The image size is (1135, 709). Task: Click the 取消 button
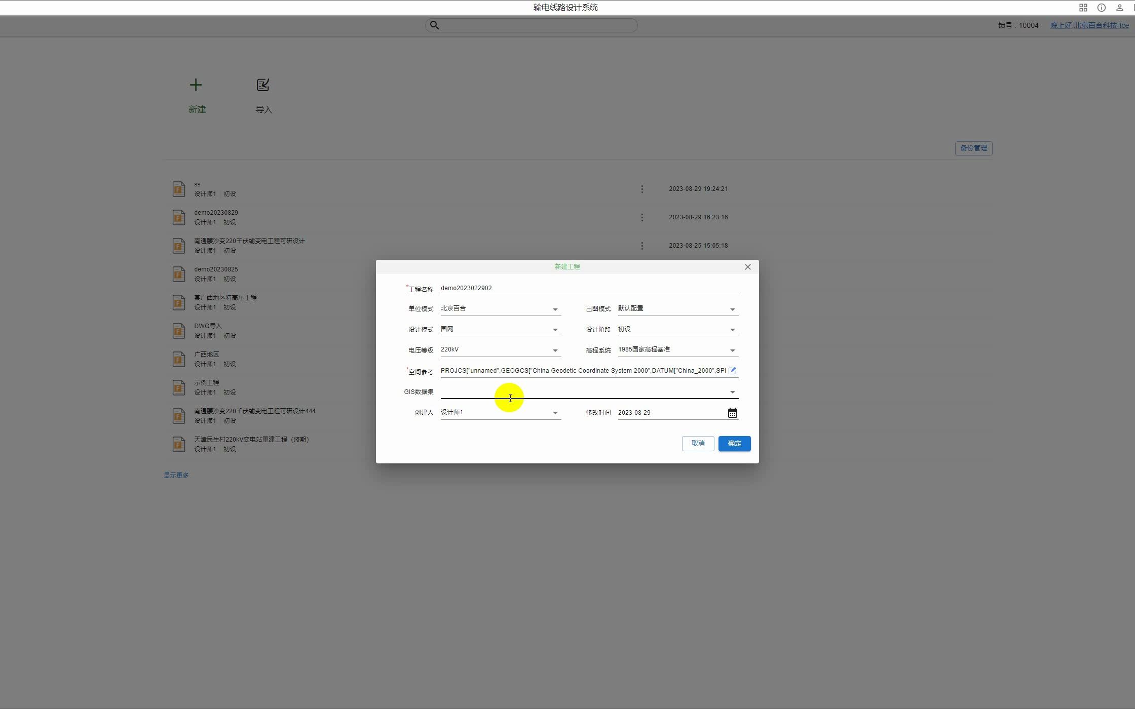point(698,444)
